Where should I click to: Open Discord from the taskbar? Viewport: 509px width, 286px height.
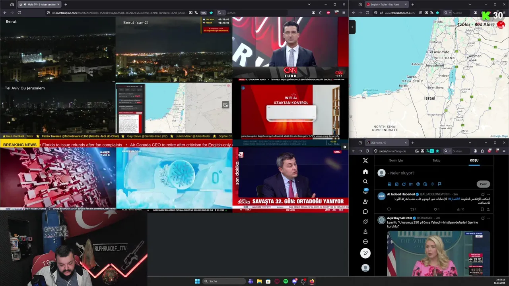click(294, 281)
